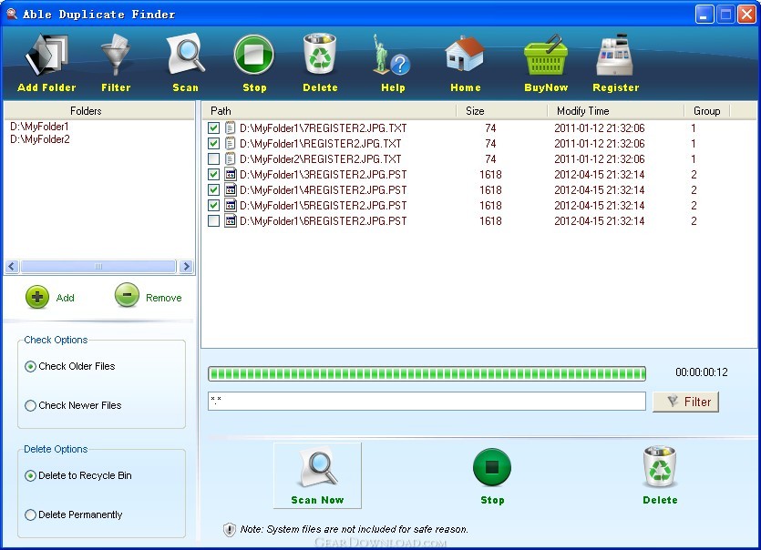Click the file icon of 4REGISTER2.JPG.PST
The width and height of the screenshot is (761, 550).
(x=231, y=190)
